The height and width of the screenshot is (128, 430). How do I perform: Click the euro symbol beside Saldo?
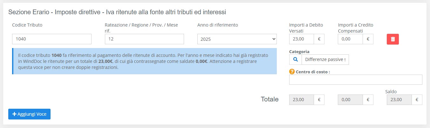tap(417, 100)
